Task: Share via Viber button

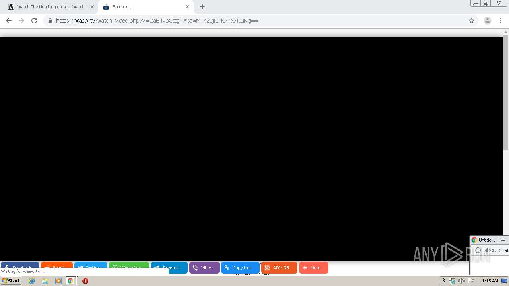Action: point(204,268)
